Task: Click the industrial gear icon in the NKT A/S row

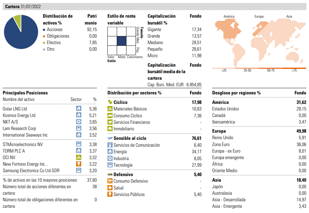Action: (x=79, y=122)
